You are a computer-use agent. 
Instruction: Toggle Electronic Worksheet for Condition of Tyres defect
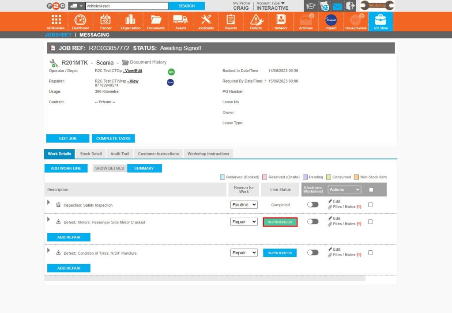click(x=313, y=253)
